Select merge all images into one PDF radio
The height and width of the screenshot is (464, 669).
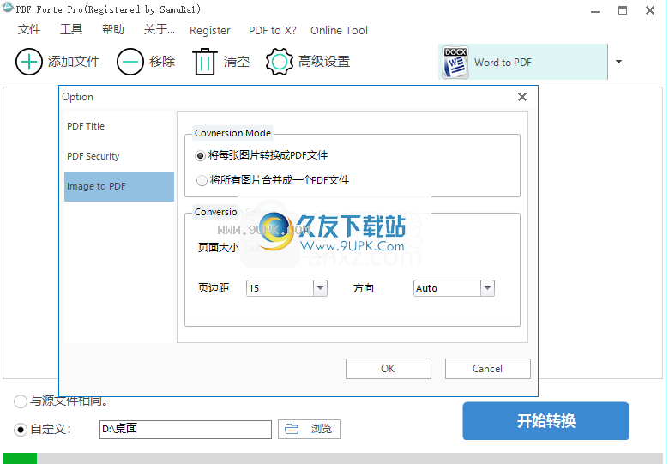click(202, 180)
